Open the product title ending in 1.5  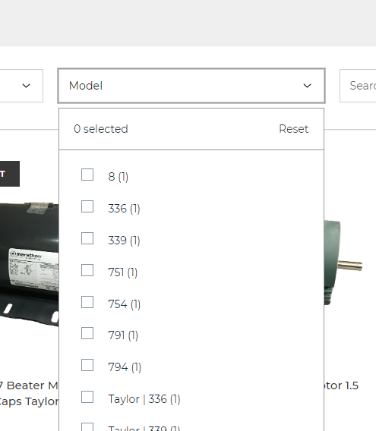point(341,385)
